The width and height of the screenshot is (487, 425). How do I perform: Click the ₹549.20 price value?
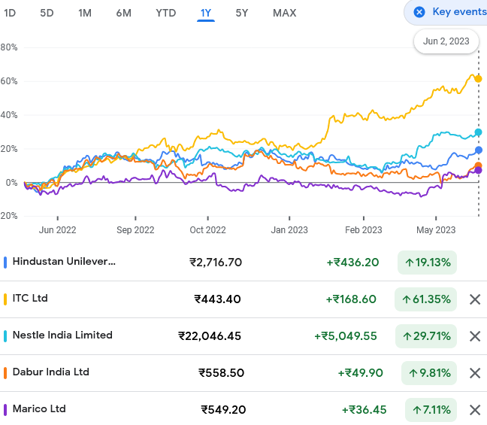tap(223, 410)
